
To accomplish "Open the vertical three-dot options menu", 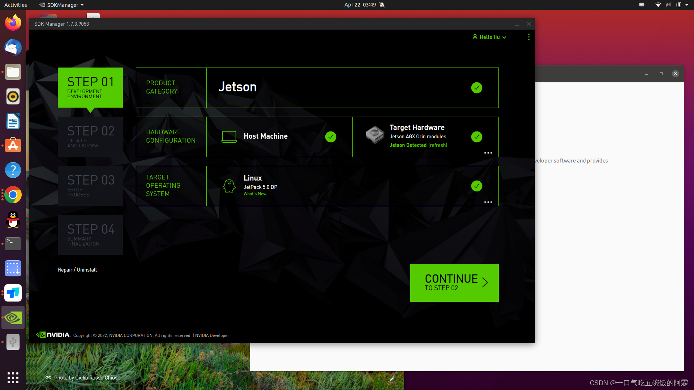I will (x=529, y=37).
